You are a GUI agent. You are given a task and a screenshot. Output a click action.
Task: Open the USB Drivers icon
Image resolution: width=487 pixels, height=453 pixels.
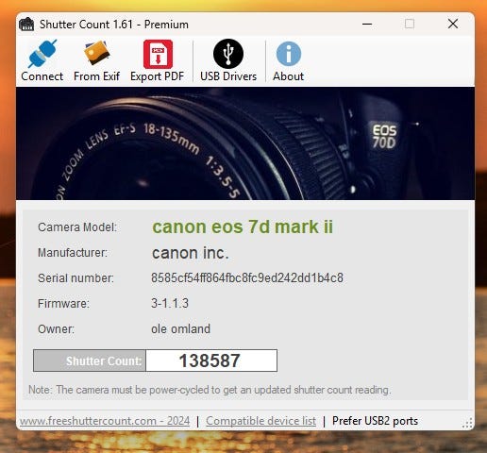(228, 54)
